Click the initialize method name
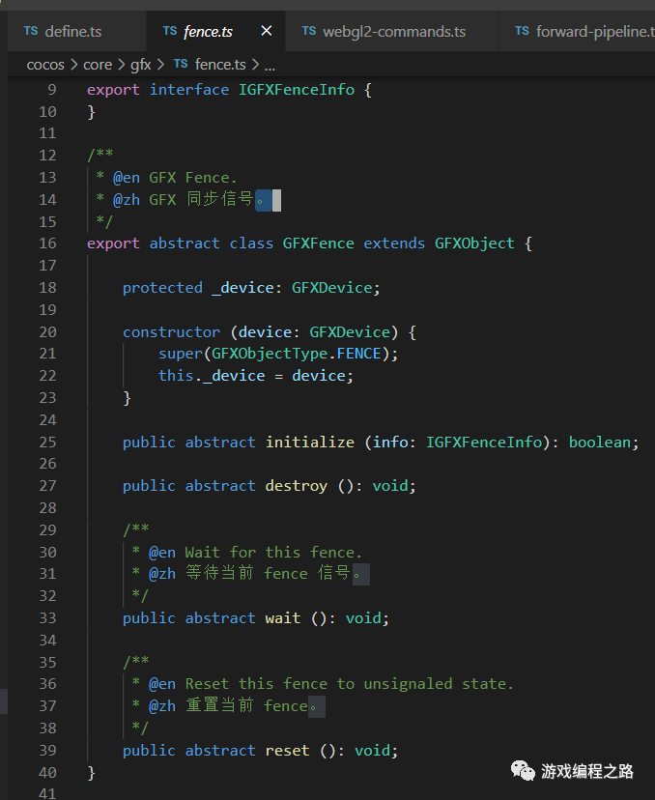Image resolution: width=655 pixels, height=800 pixels. click(310, 442)
